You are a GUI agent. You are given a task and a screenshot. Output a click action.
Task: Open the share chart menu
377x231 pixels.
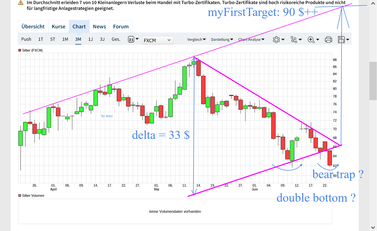point(296,40)
